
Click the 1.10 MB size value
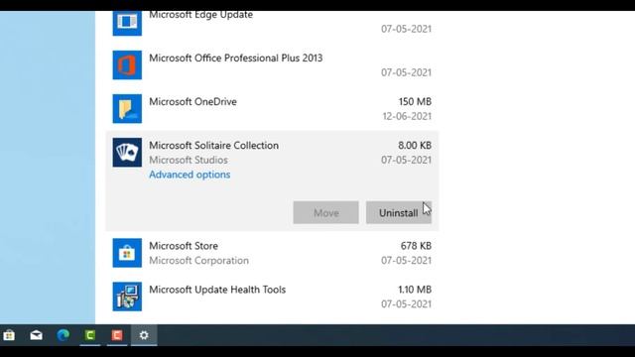(x=415, y=290)
